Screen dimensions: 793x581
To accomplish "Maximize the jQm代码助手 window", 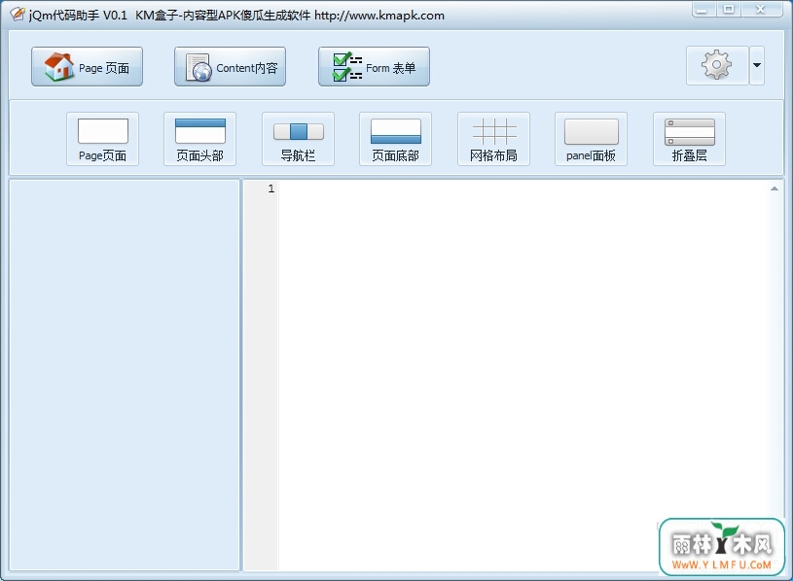I will click(728, 9).
